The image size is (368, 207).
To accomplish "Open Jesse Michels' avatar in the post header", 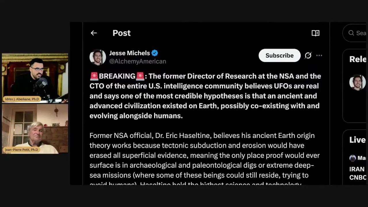I will tap(98, 57).
